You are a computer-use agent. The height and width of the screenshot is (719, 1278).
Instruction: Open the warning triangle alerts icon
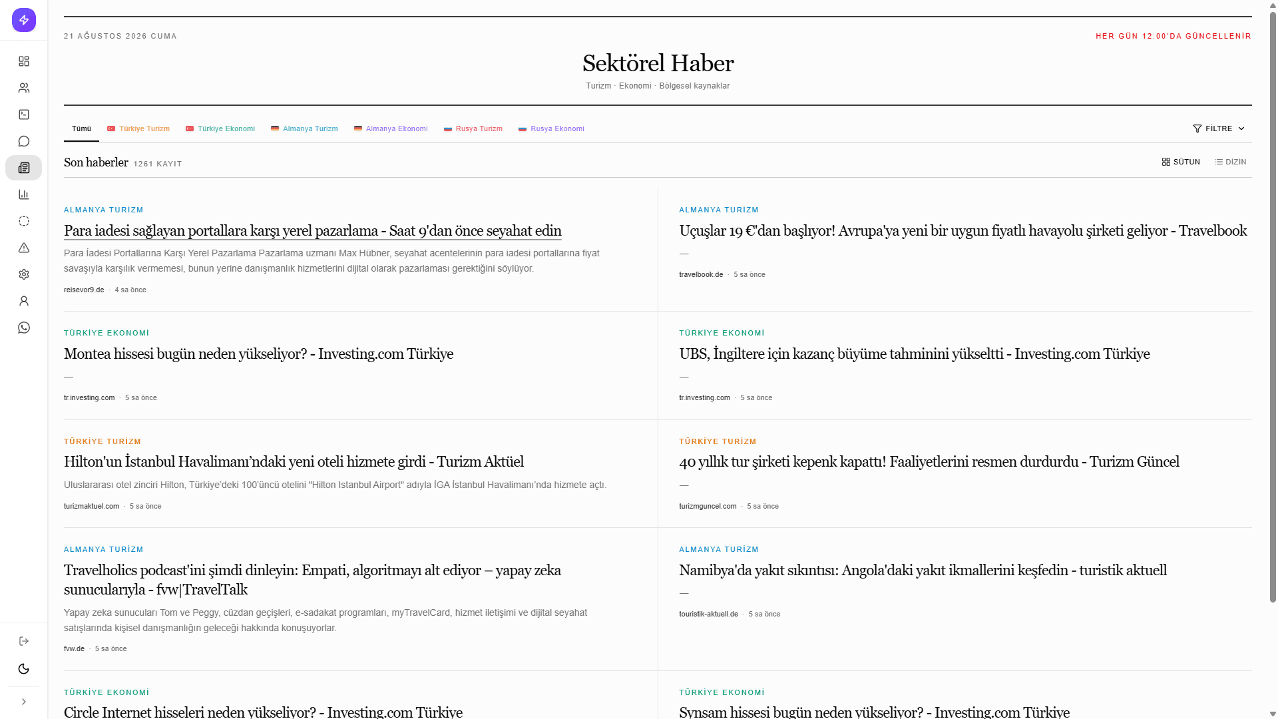click(24, 248)
